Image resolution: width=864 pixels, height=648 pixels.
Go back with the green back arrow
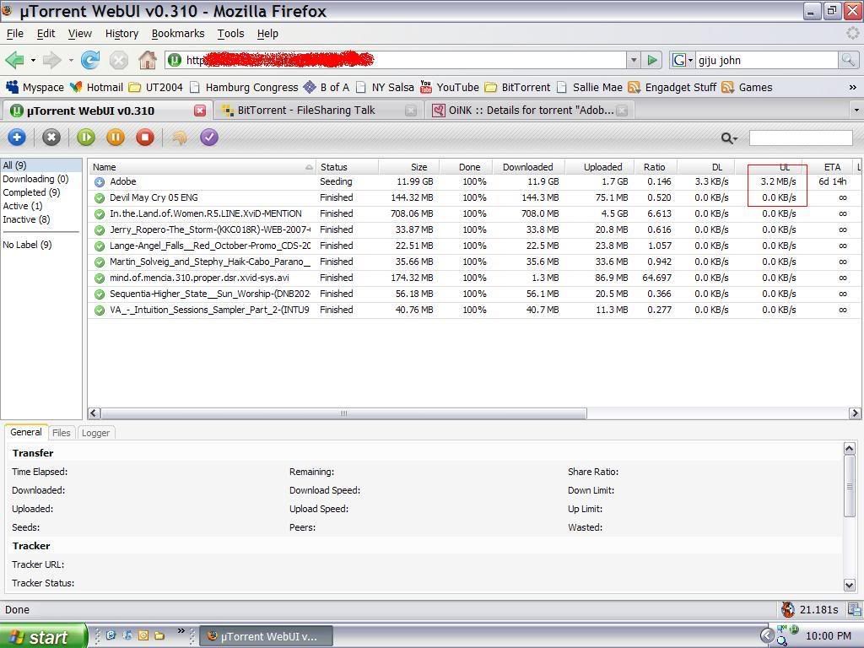[15, 60]
